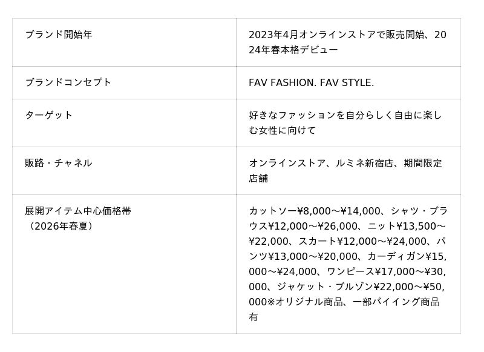
Task: Click the 展開アイテム中心価格帯 label
Action: tap(78, 211)
